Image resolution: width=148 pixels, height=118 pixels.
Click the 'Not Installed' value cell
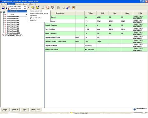point(91,49)
